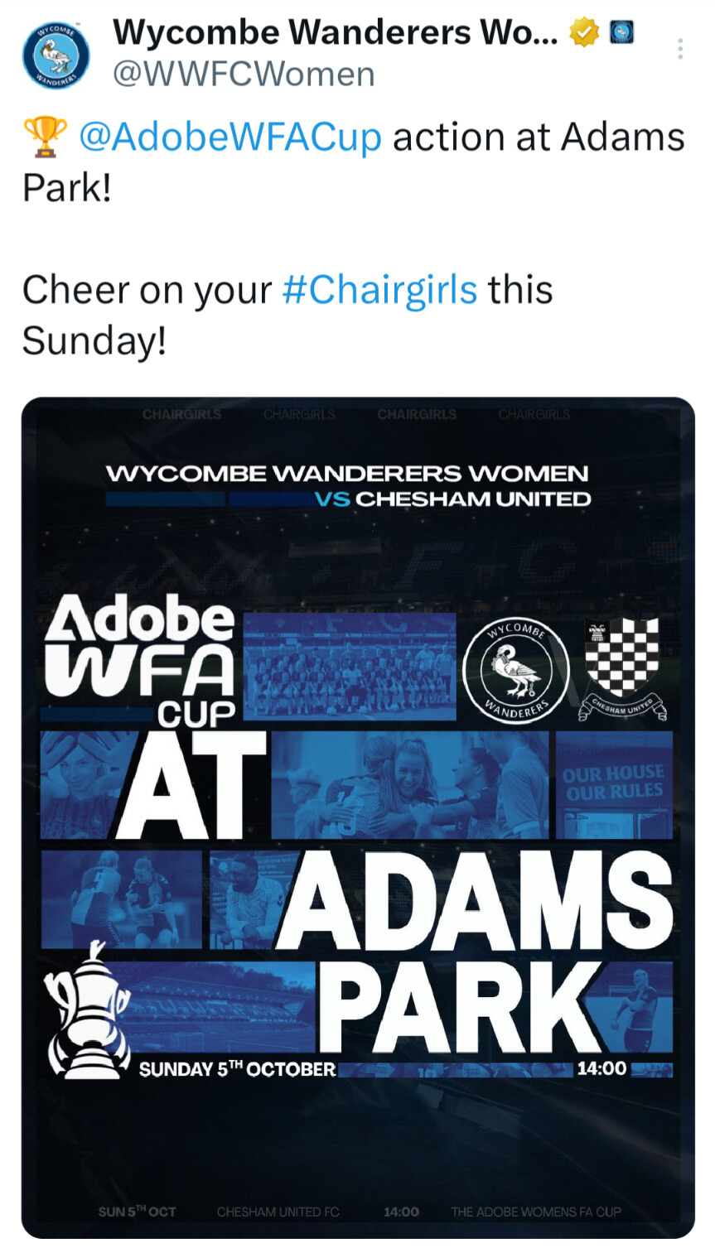The height and width of the screenshot is (1248, 715).
Task: Open the #Chairgirls hashtag
Action: click(x=379, y=290)
